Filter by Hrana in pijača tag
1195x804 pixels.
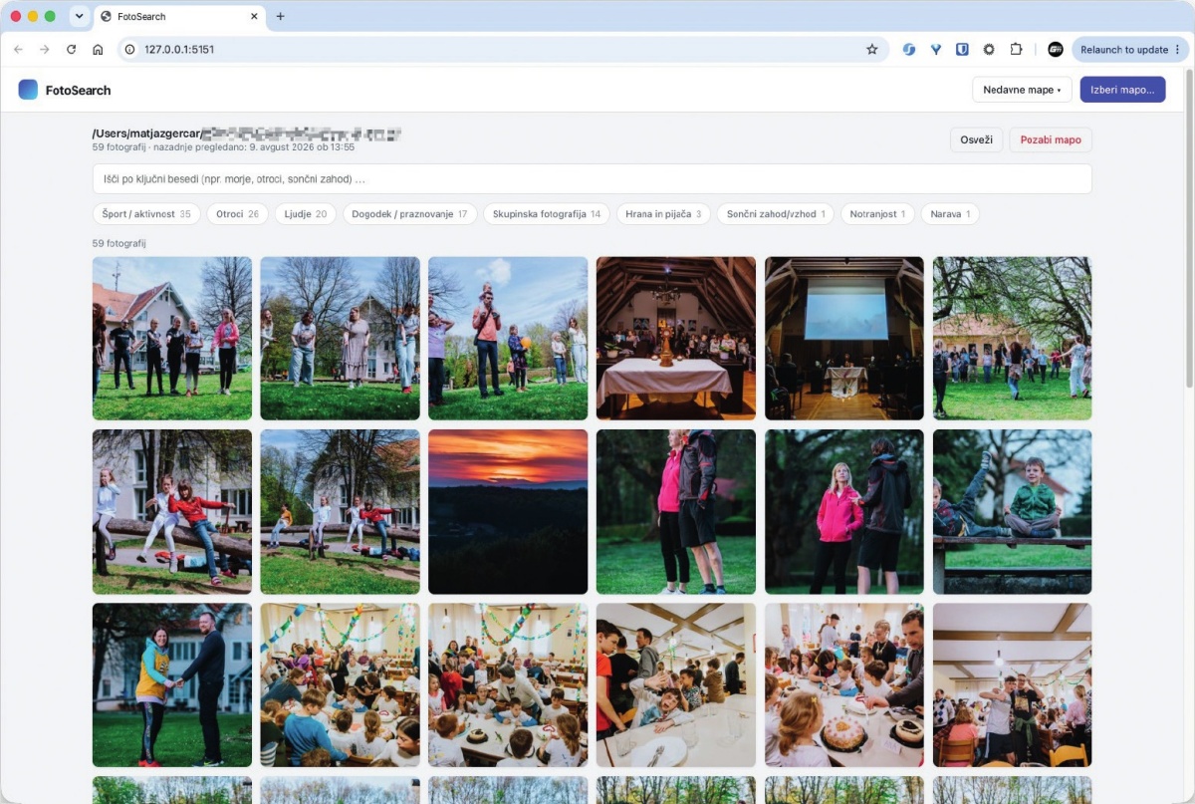[x=663, y=214]
